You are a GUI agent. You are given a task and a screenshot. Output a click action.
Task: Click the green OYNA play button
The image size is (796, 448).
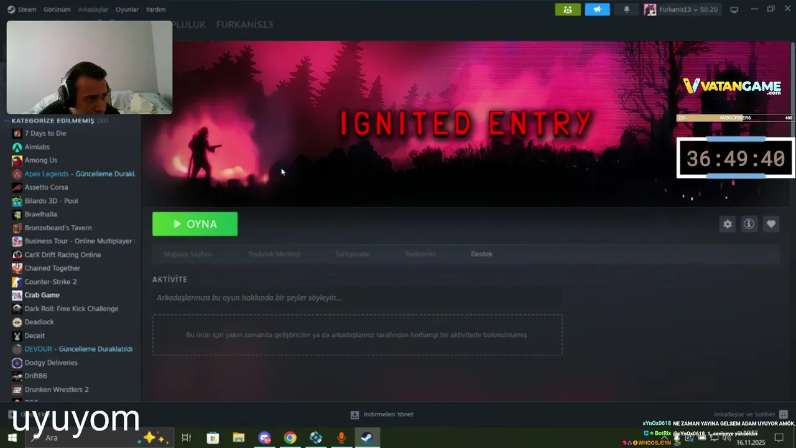coord(195,224)
